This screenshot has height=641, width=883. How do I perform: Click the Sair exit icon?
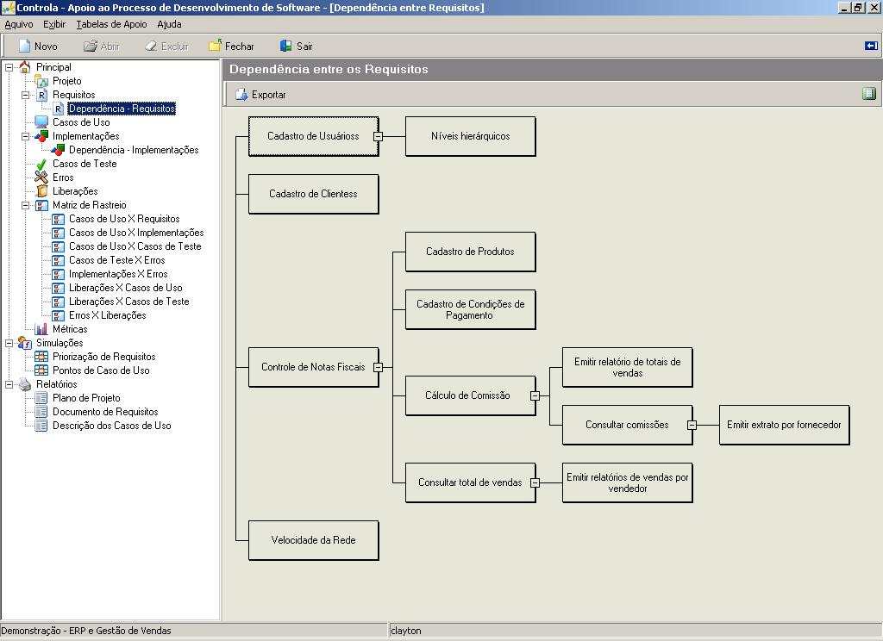286,47
